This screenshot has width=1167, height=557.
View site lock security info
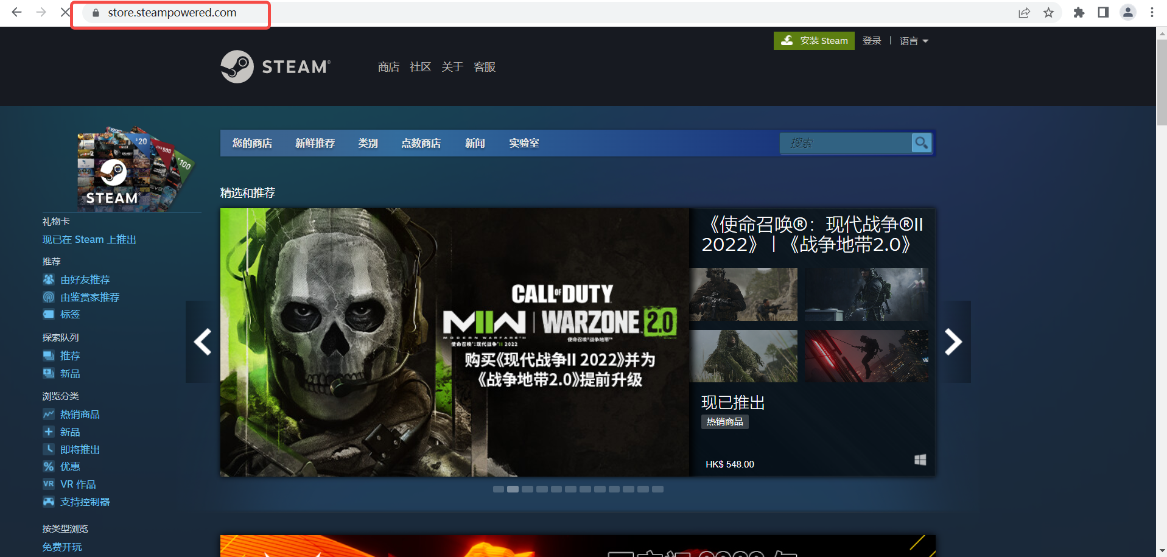click(96, 13)
